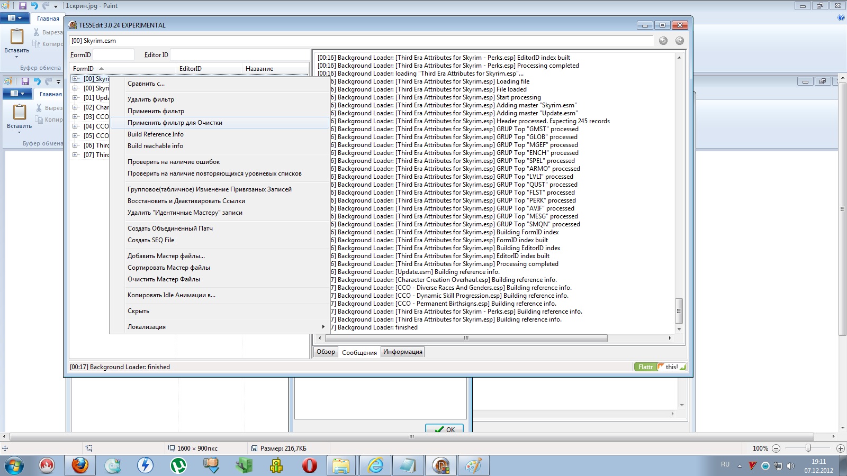The height and width of the screenshot is (476, 847).
Task: Click the TES5Edit title bar app icon
Action: (x=73, y=25)
